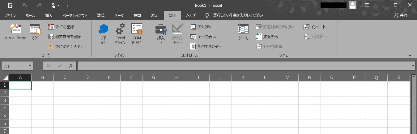Open the Visual Basic editor

pos(15,32)
